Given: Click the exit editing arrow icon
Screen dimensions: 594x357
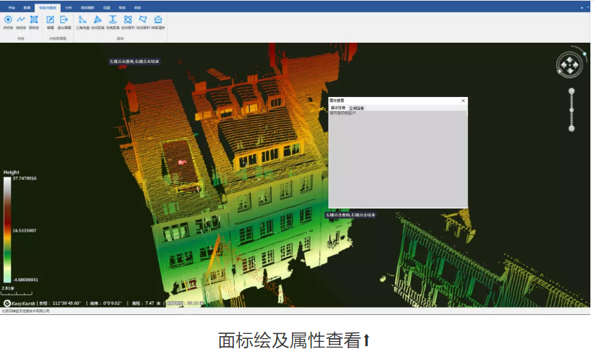Looking at the screenshot, I should pos(64,20).
